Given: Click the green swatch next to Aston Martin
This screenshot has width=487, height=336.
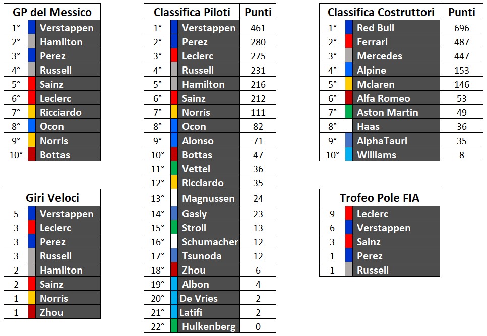Looking at the screenshot, I should click(x=348, y=112).
